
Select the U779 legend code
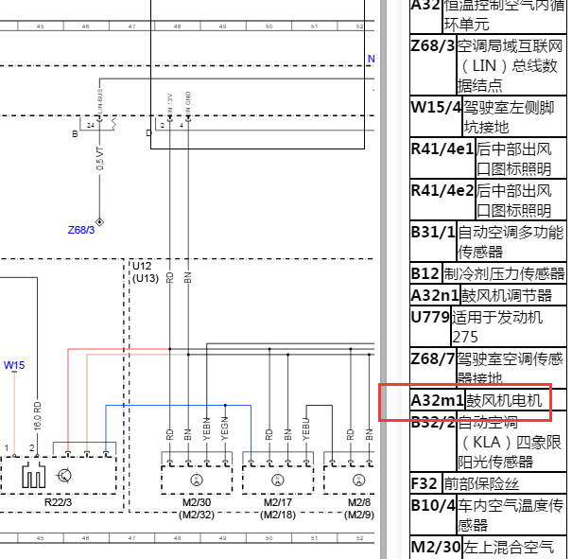pos(430,317)
